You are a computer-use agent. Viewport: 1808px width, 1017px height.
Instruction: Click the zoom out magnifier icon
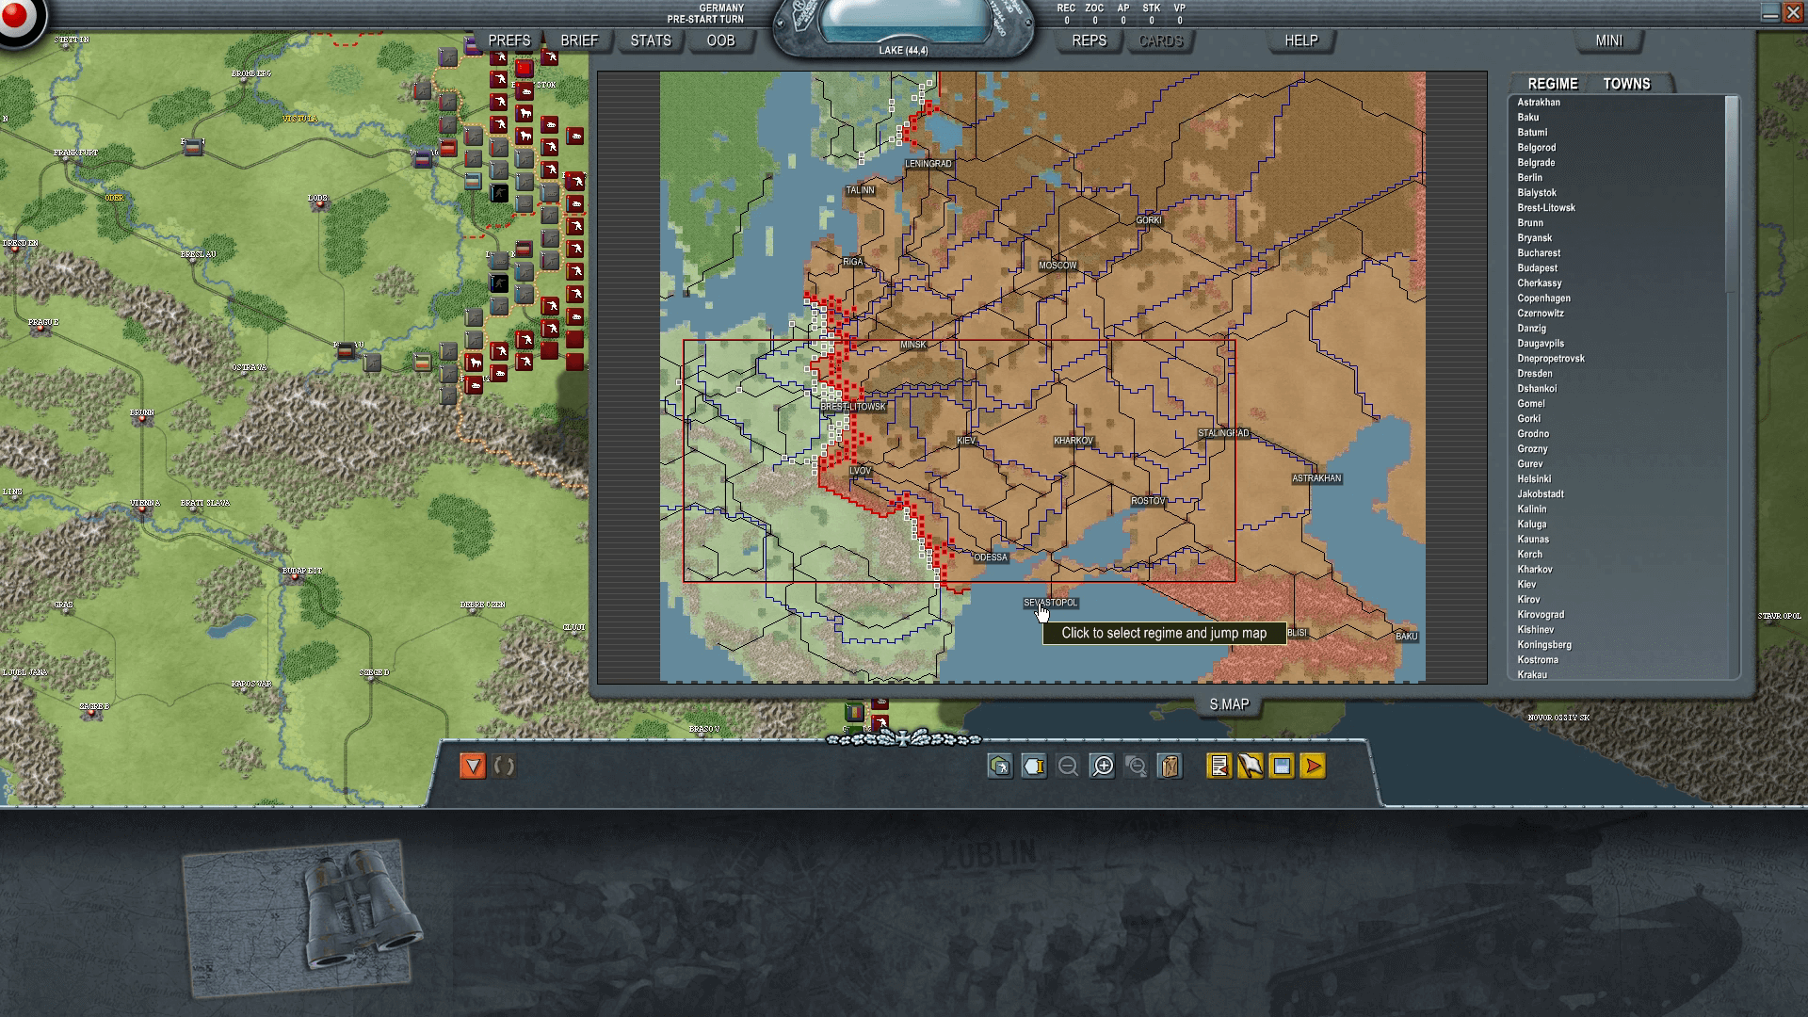pyautogui.click(x=1068, y=767)
